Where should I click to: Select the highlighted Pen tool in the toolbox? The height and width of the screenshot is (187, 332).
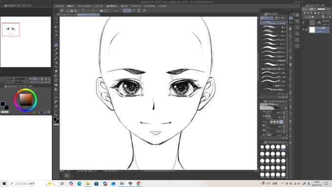tap(56, 45)
